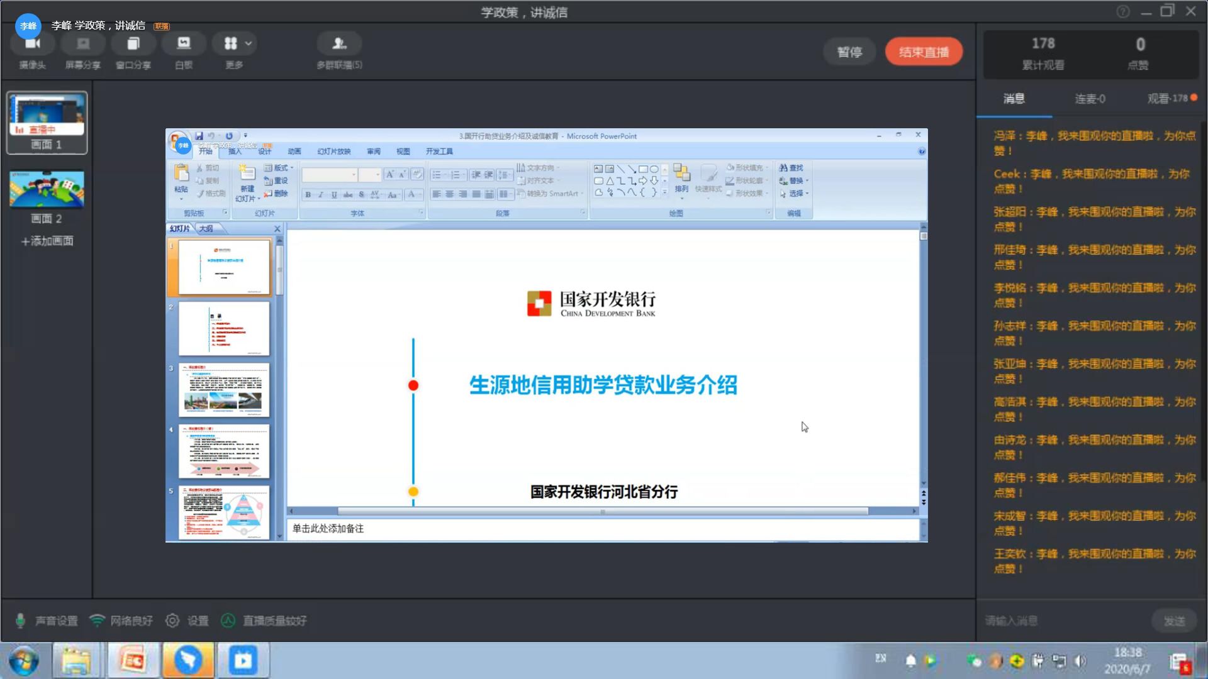This screenshot has width=1208, height=679.
Task: Open font color picker
Action: pos(413,195)
